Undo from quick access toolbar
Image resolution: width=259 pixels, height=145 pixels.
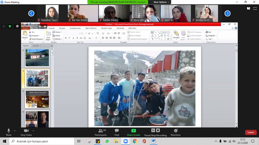[x=30, y=24]
